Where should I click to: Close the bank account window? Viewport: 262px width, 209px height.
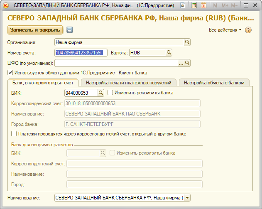pos(255,5)
